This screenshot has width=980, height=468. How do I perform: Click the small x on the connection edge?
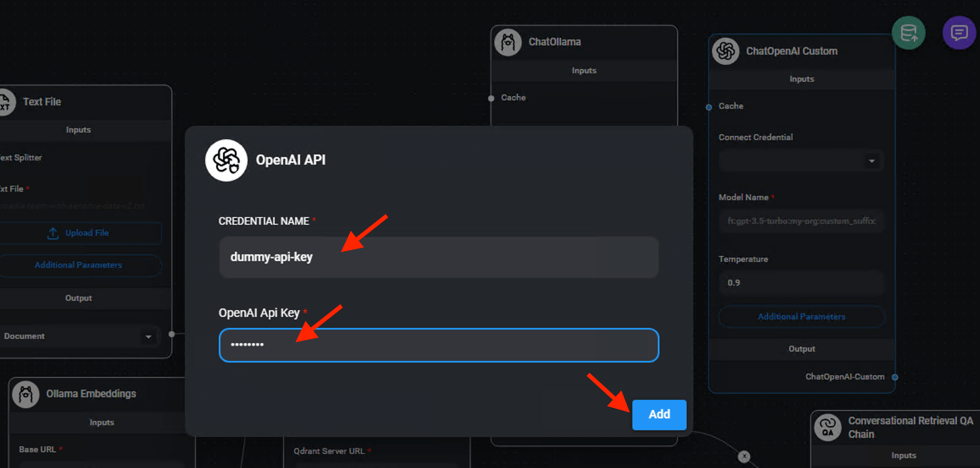pyautogui.click(x=744, y=456)
